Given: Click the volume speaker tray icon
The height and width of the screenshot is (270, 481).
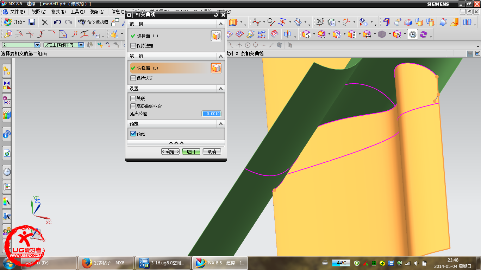Looking at the screenshot, I should [417, 263].
